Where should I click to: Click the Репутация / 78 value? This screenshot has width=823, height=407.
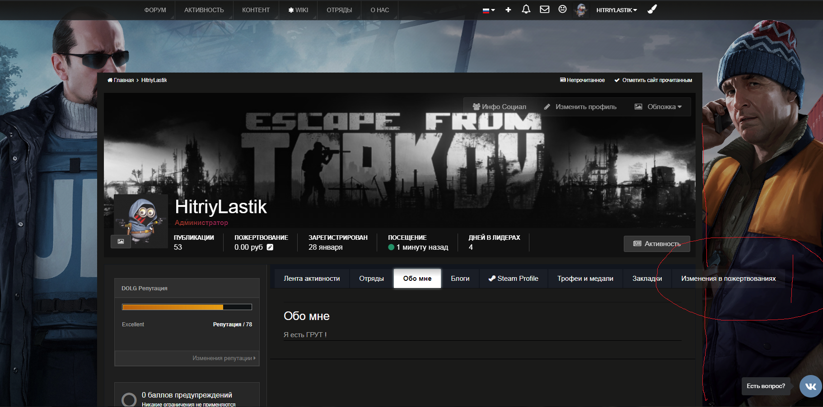tap(233, 325)
